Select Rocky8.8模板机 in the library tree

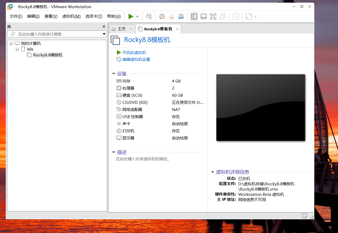click(x=48, y=55)
